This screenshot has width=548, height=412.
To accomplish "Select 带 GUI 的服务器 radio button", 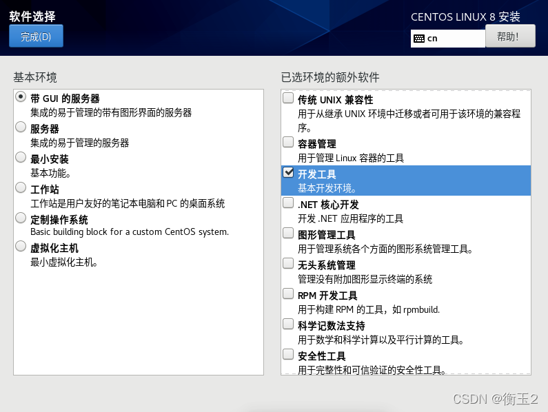I will (21, 96).
